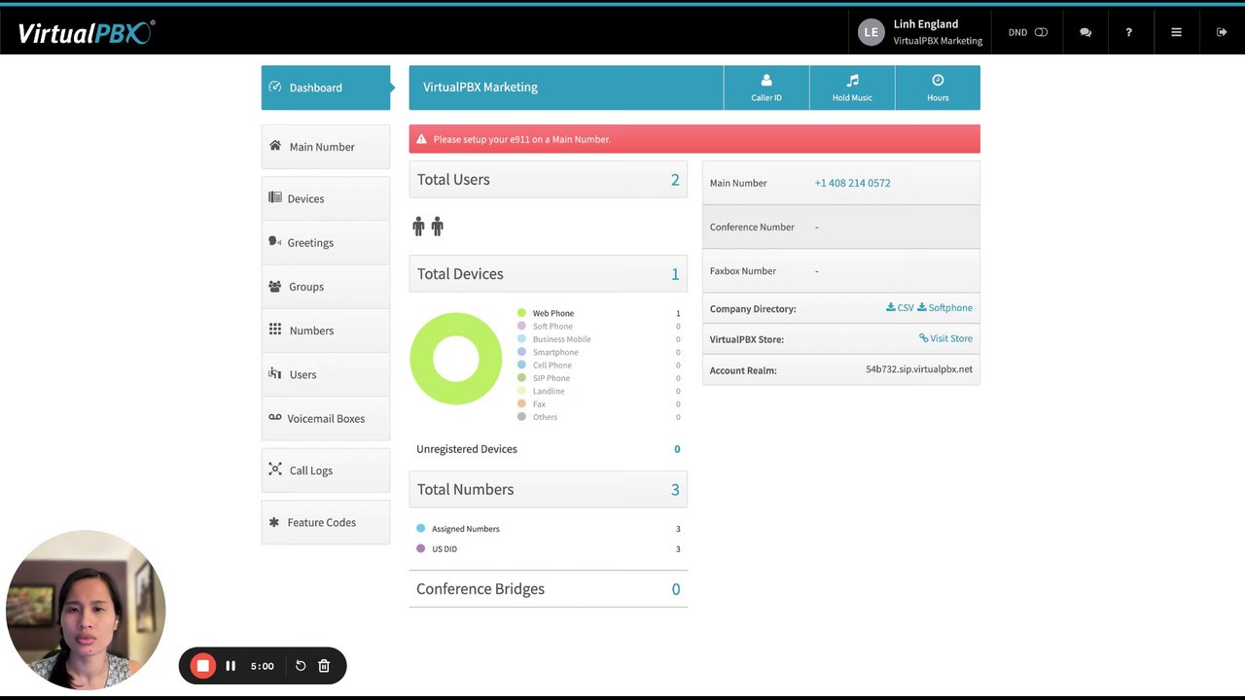The width and height of the screenshot is (1245, 700).
Task: Click the Unregistered Devices count 0
Action: (x=677, y=449)
